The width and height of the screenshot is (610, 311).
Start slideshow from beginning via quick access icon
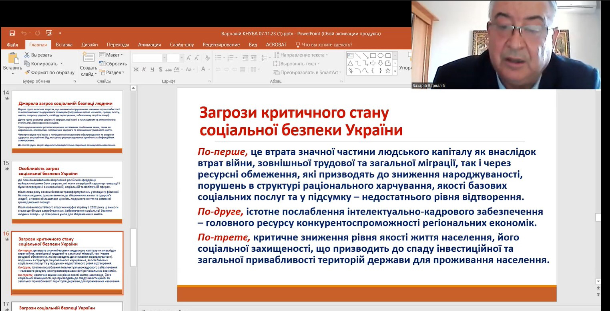(49, 33)
